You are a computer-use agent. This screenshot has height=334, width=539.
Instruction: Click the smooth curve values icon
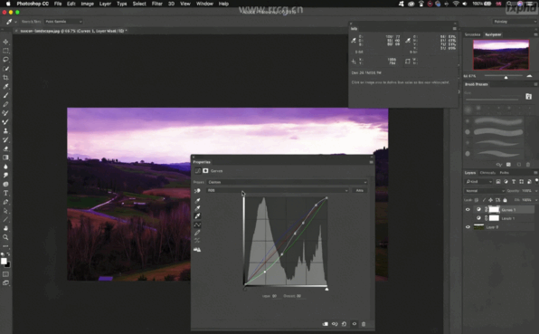click(197, 241)
